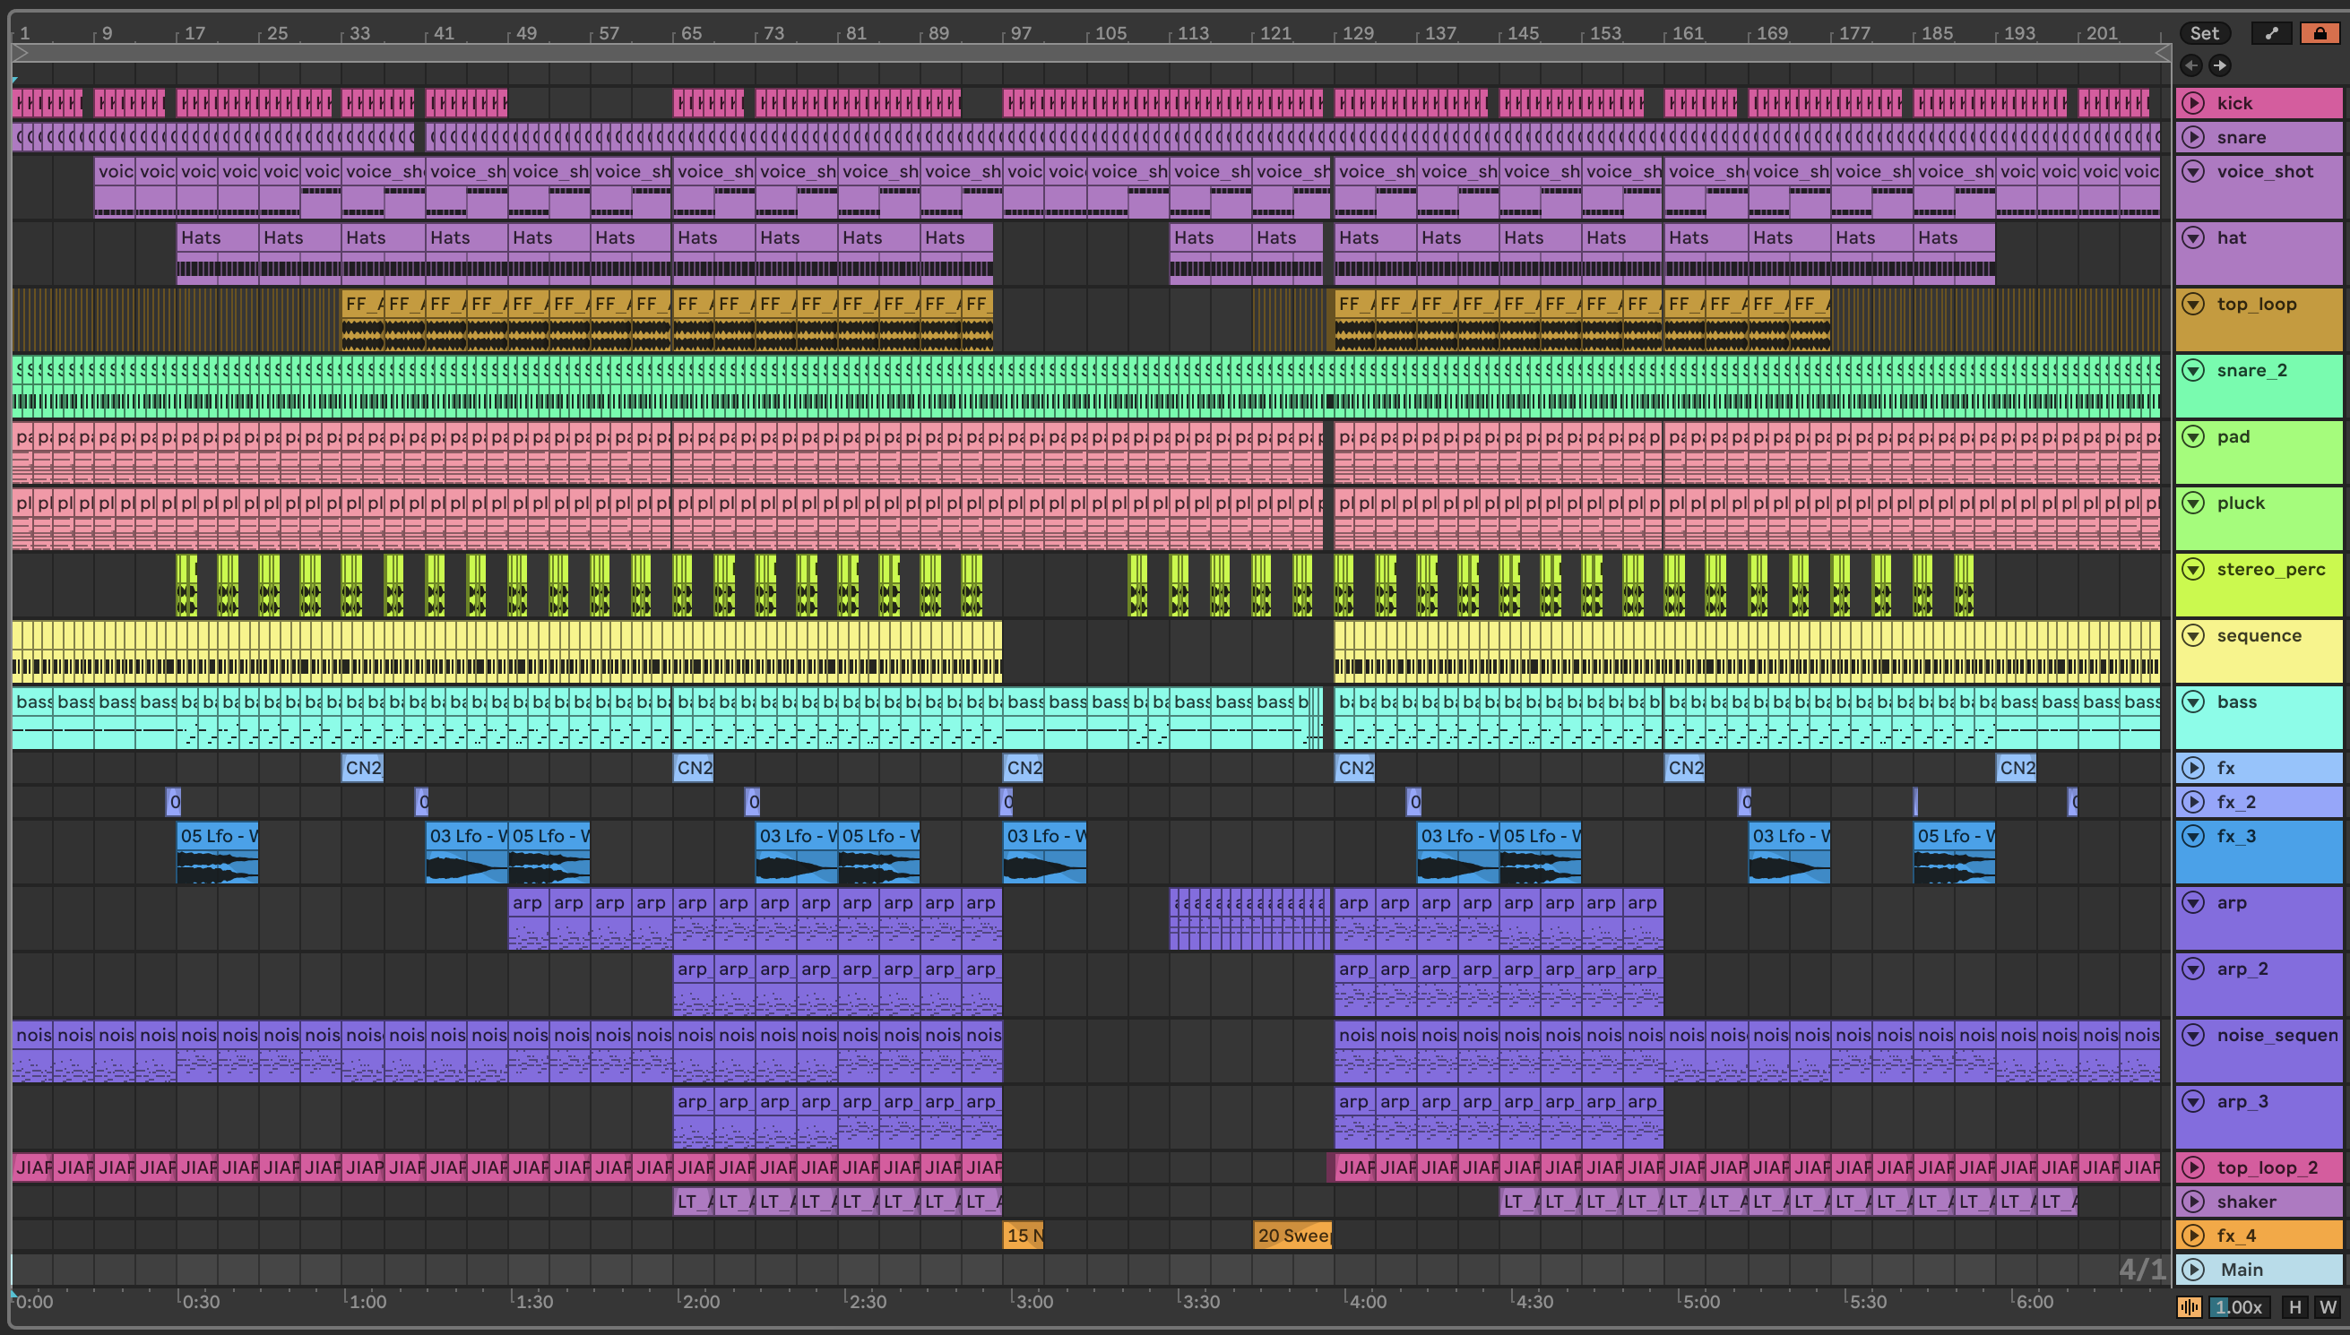The width and height of the screenshot is (2350, 1335).
Task: Toggle the Lock Envelopes button
Action: (2320, 34)
